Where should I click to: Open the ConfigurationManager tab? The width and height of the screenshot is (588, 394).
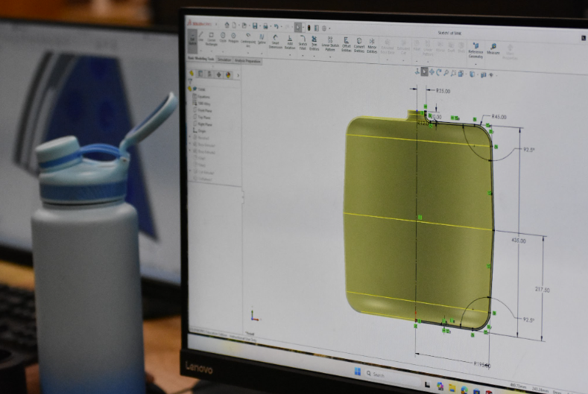(209, 74)
